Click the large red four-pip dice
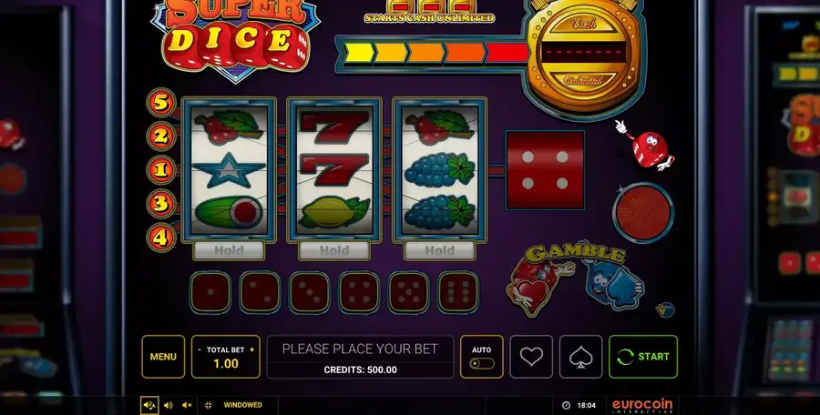The width and height of the screenshot is (820, 415). [x=545, y=170]
